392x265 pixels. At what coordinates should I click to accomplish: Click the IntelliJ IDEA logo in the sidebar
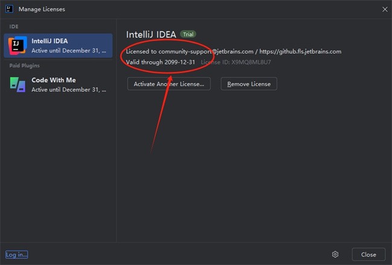pyautogui.click(x=17, y=45)
